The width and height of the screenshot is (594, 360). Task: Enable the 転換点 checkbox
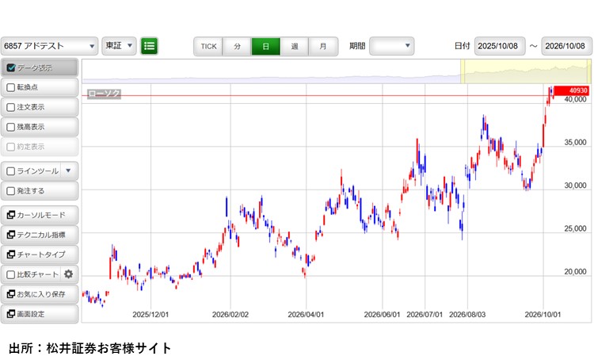(11, 88)
